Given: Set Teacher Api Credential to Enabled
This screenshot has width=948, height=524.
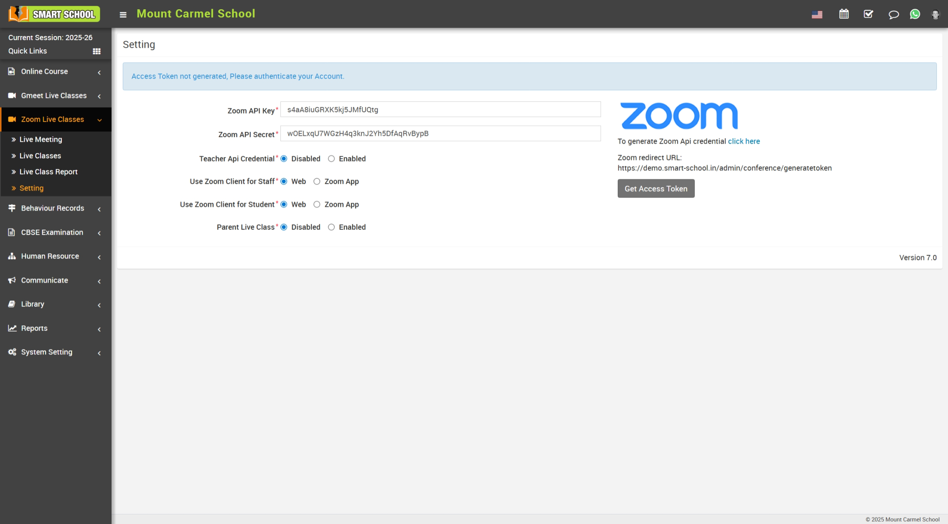Looking at the screenshot, I should click(331, 159).
